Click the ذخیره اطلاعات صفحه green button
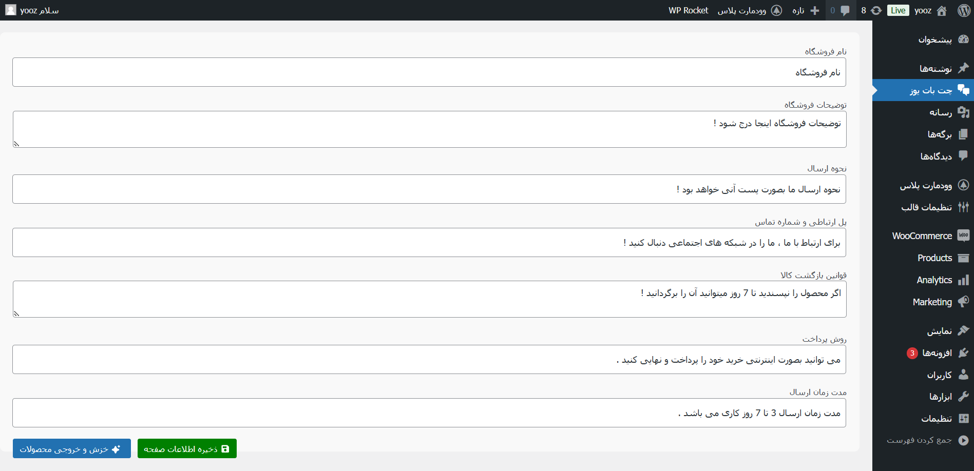974x471 pixels. (187, 448)
